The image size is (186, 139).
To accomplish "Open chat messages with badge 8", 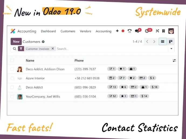I will (x=138, y=31).
